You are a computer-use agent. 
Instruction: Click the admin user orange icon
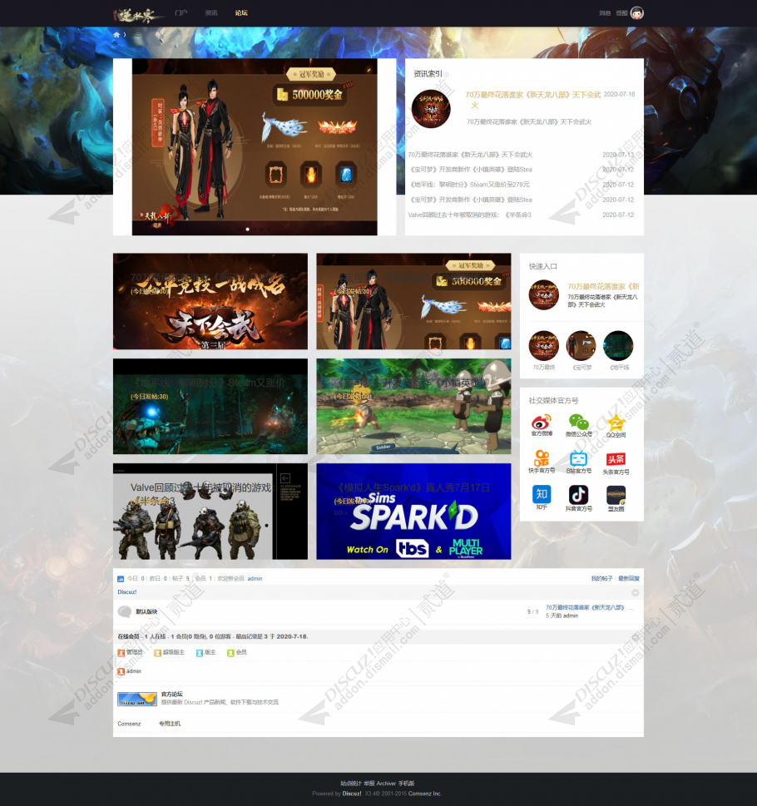pos(121,671)
